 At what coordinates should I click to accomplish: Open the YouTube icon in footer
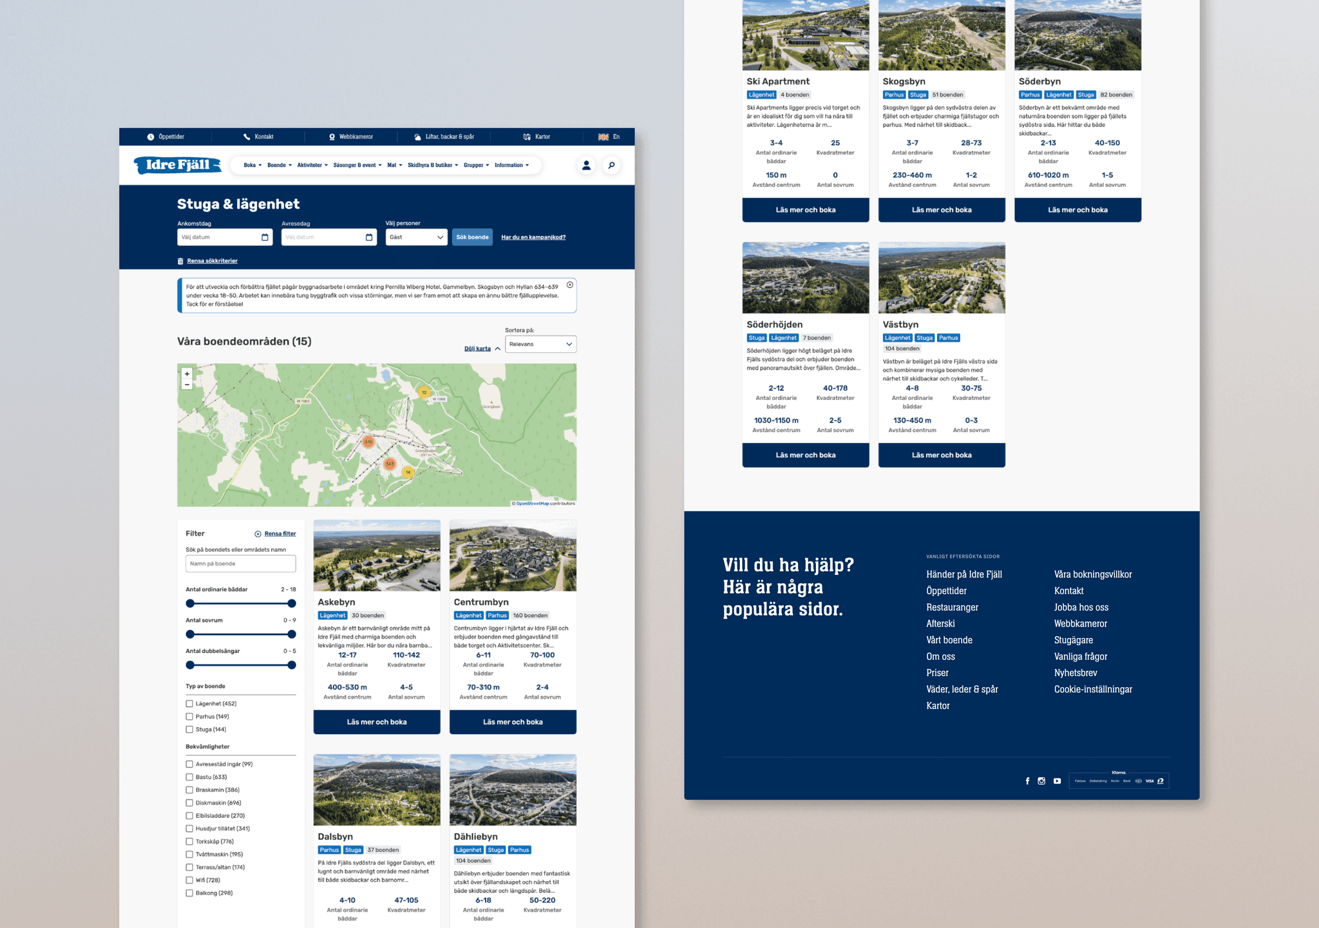(x=1057, y=781)
